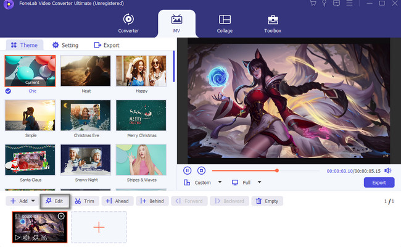401x247 pixels.
Task: Click the Ahead button
Action: pyautogui.click(x=117, y=201)
